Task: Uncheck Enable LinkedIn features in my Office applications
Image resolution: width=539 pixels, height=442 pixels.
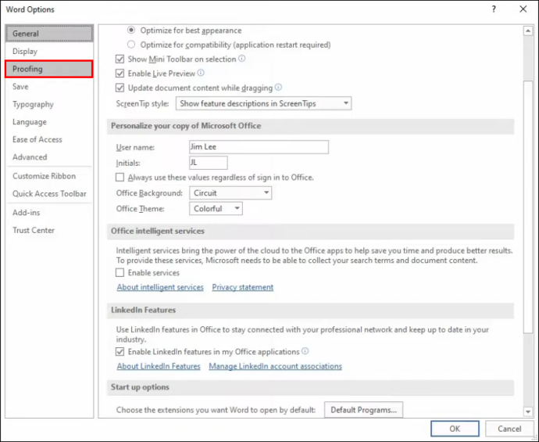Action: click(x=120, y=352)
